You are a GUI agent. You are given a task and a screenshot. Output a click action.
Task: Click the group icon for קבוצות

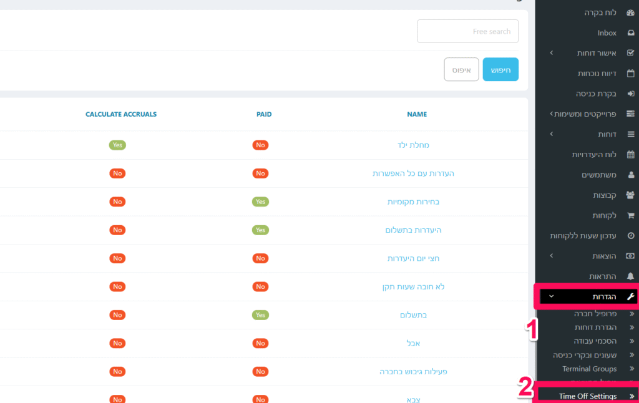[x=630, y=195]
